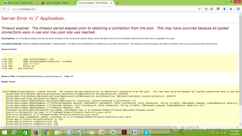
Task: Click the projects.tendertiger.com address bar
Action: (101, 9)
